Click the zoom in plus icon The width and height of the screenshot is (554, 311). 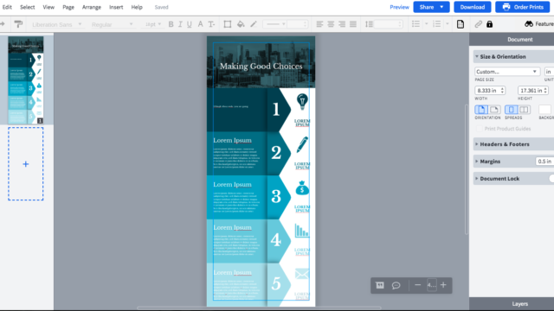(x=443, y=285)
